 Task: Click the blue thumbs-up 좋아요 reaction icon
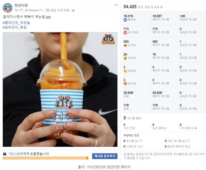(125, 20)
